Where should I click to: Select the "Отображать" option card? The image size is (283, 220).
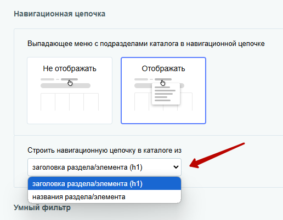(x=163, y=91)
